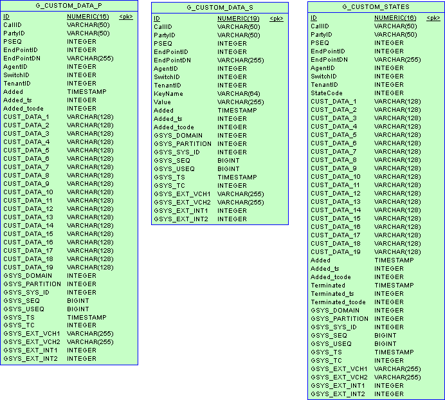Click BIGINT type of GSYS_USEQ in G_CUSTOM_STATES
This screenshot has width=445, height=400.
pos(385,344)
